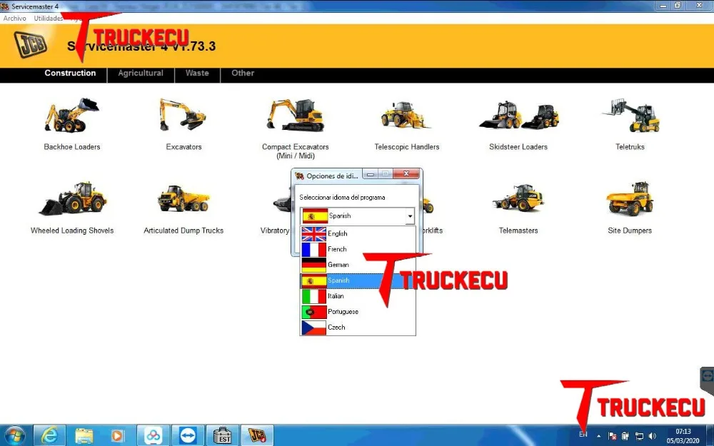Open the Excavators machine icon
Screen dimensions: 714x446
pyautogui.click(x=183, y=115)
